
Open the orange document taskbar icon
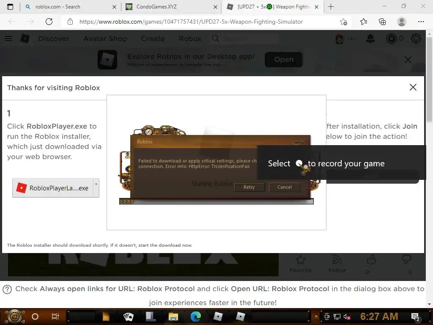click(106, 317)
